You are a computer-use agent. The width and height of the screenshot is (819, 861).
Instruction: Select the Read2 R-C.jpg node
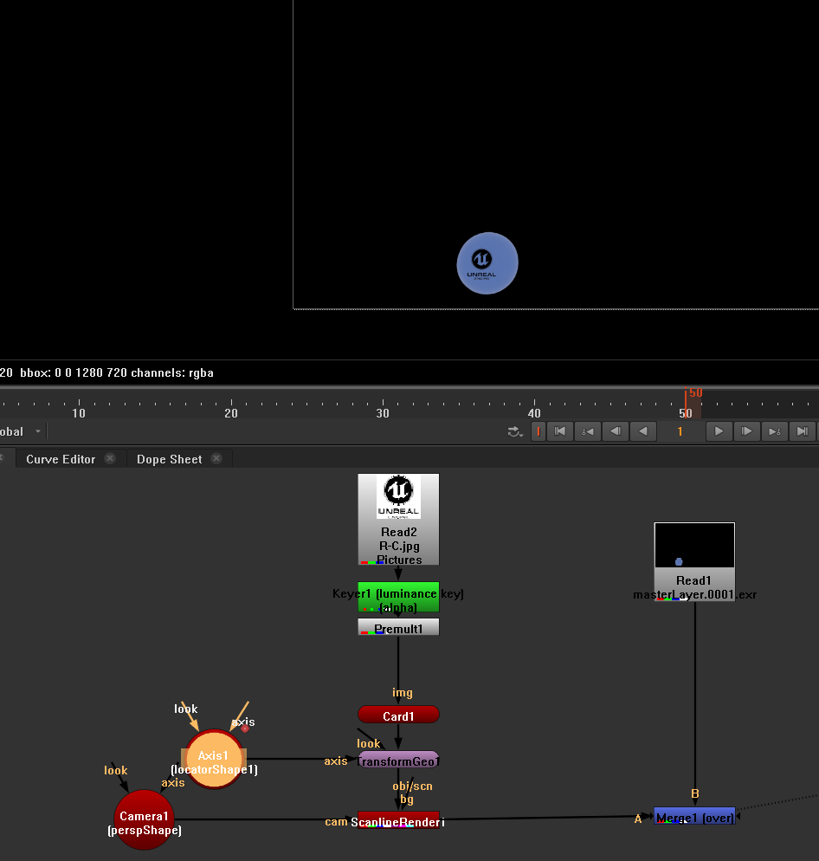click(x=398, y=520)
